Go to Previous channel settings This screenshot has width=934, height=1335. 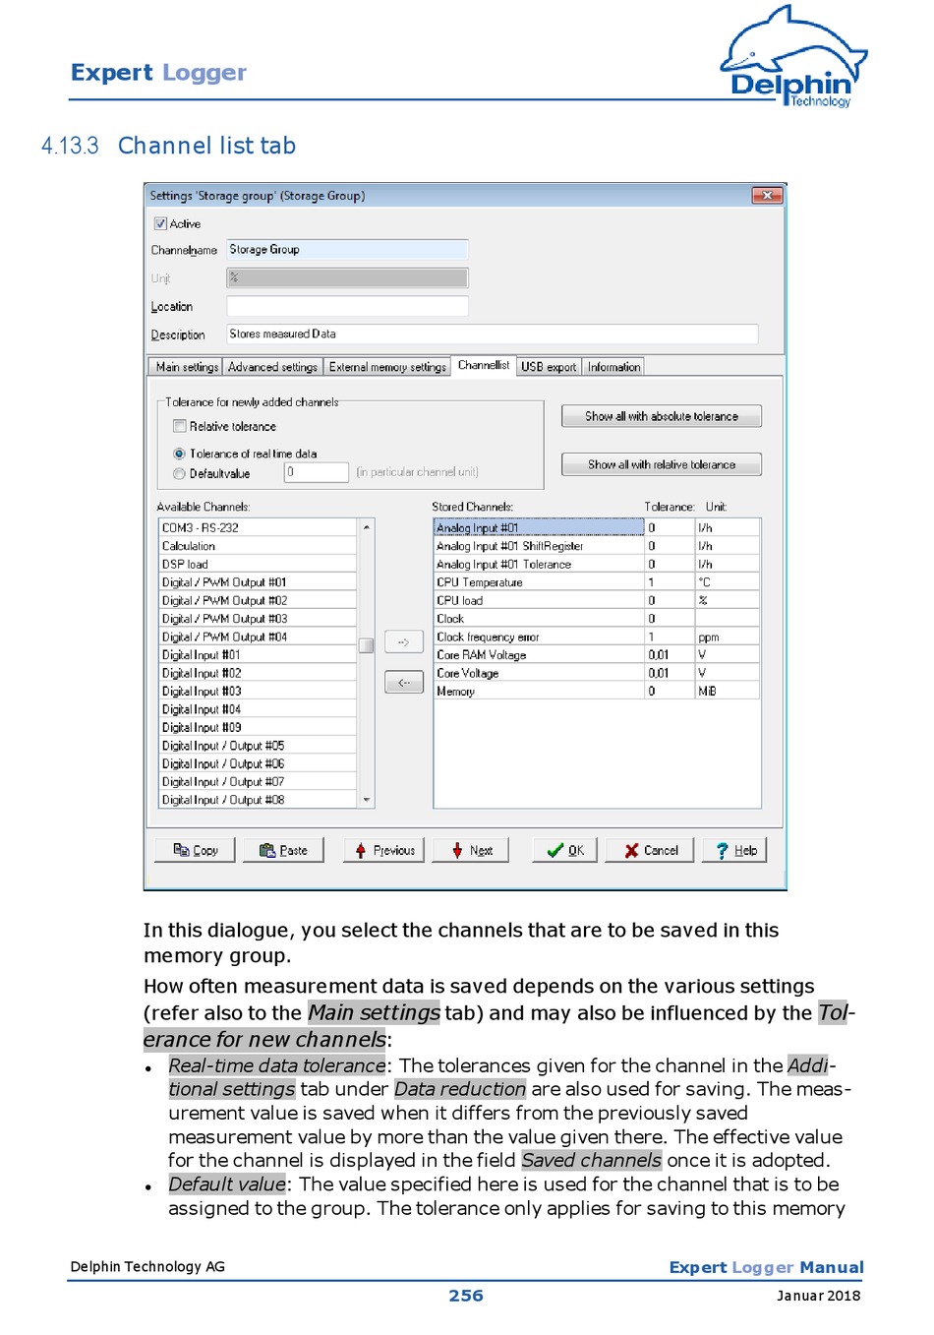click(x=384, y=850)
